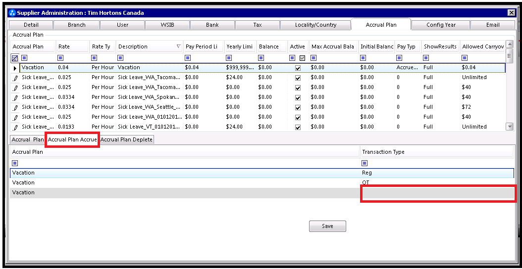The width and height of the screenshot is (522, 269).
Task: Toggle the Active filter checkbox in filter row
Action: pyautogui.click(x=302, y=58)
